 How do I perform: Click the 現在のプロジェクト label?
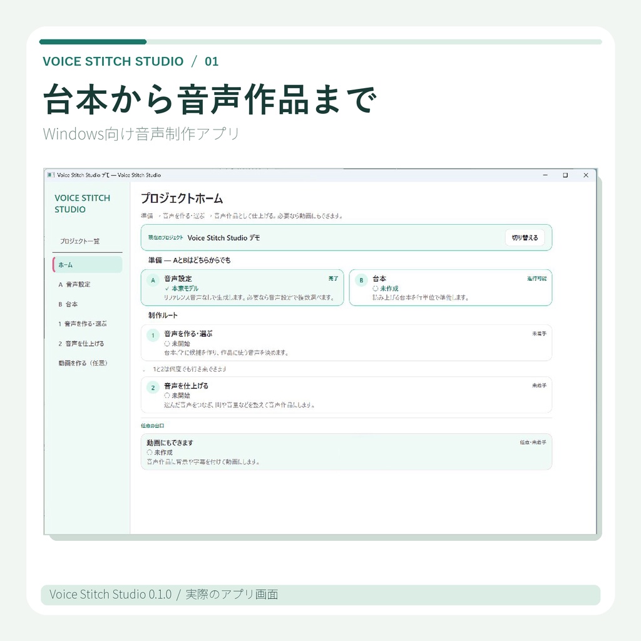click(x=165, y=238)
